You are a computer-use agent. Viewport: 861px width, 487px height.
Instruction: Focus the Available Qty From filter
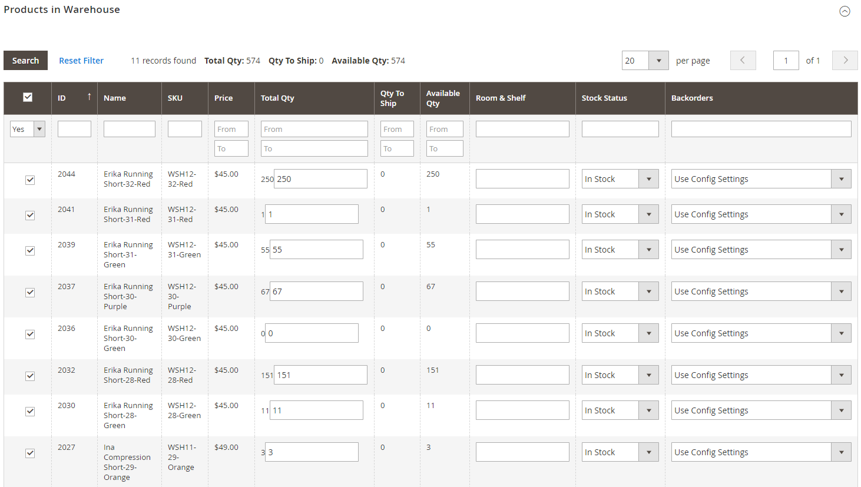[445, 129]
